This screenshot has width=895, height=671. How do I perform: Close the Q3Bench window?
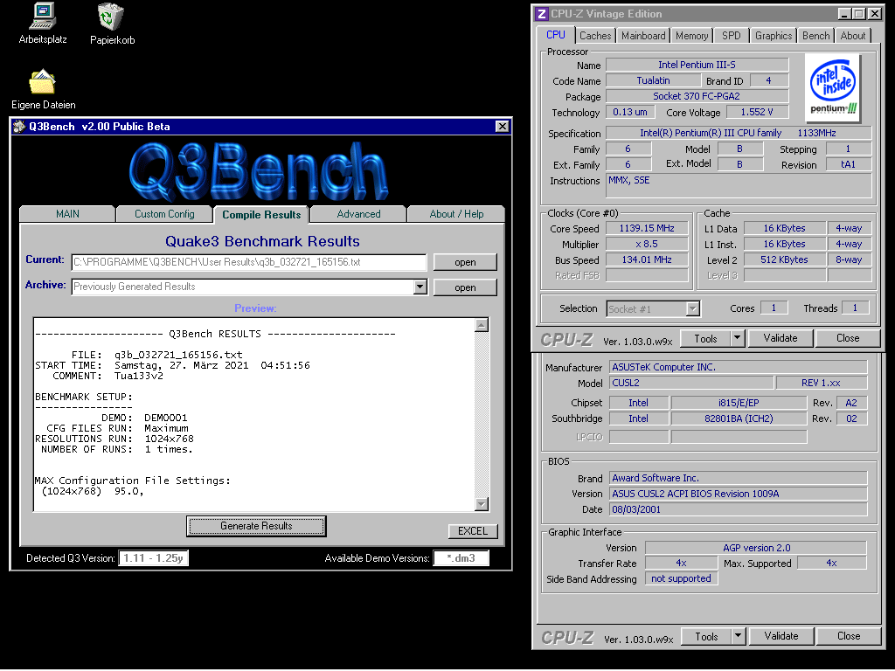[502, 127]
